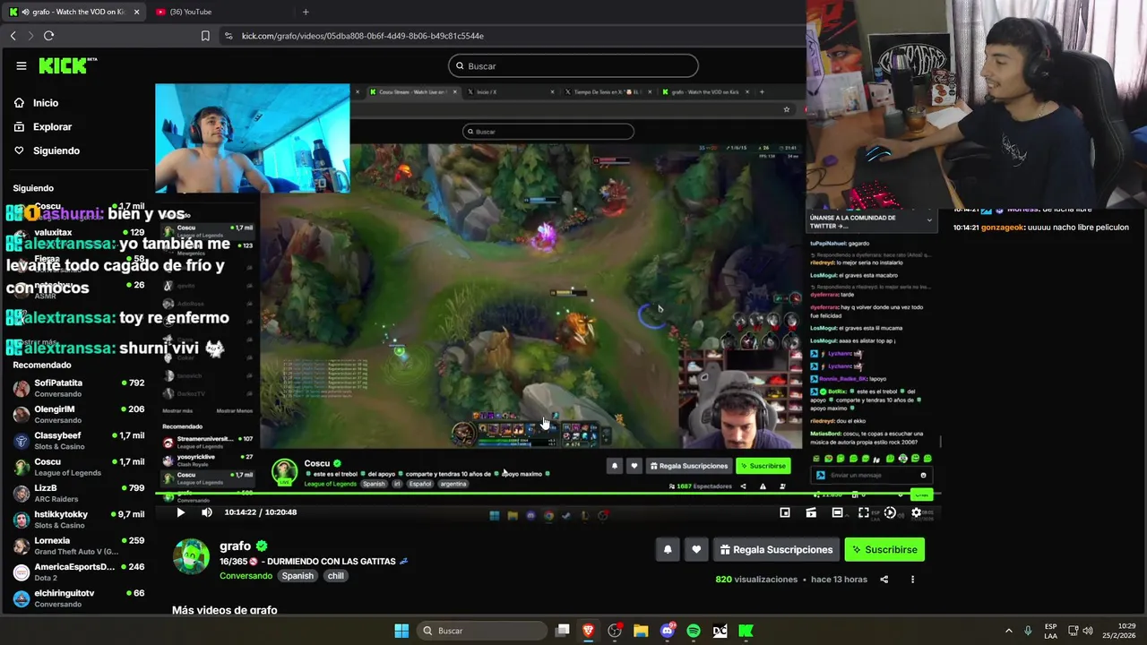Viewport: 1147px width, 645px height.
Task: Open the three-dot more options menu
Action: [x=912, y=580]
